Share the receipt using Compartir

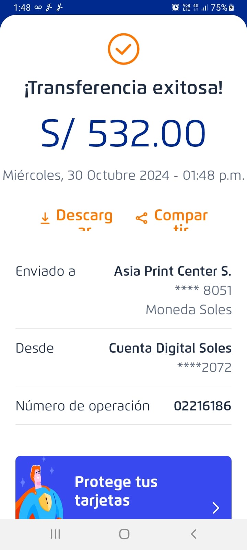tap(181, 216)
